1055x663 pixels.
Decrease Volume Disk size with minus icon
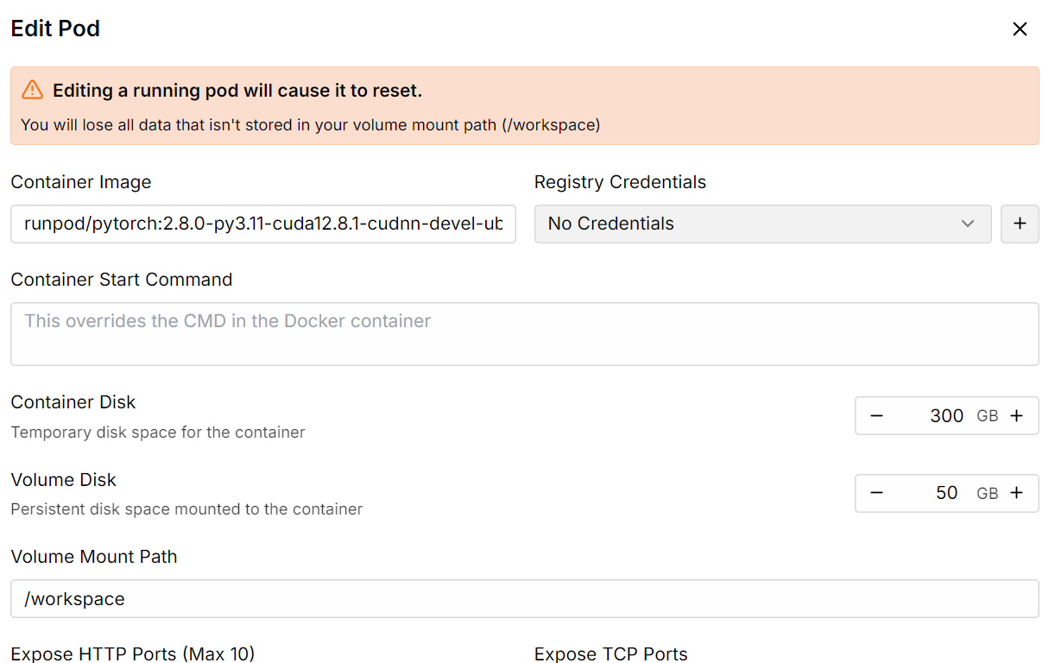876,493
